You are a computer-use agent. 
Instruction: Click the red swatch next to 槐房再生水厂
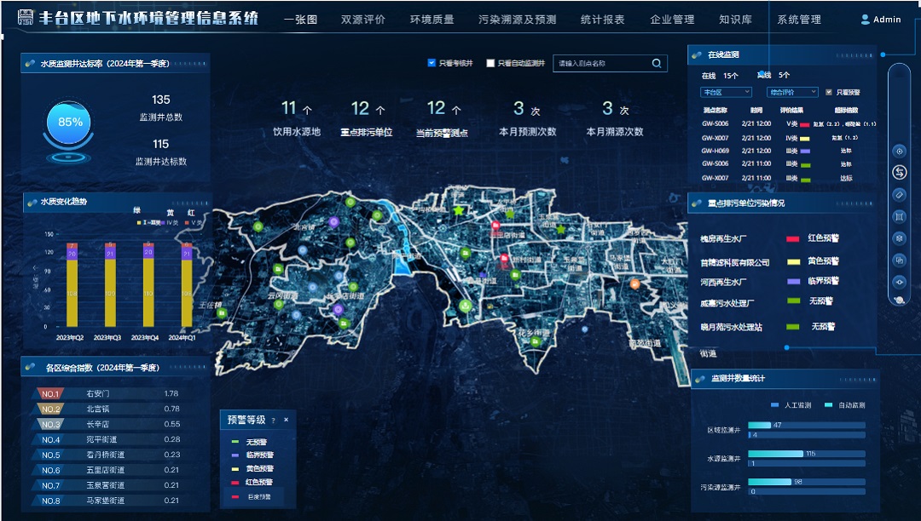(x=792, y=239)
